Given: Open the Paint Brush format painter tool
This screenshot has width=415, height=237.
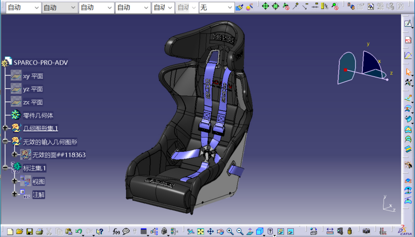Looking at the screenshot, I should (239, 7).
